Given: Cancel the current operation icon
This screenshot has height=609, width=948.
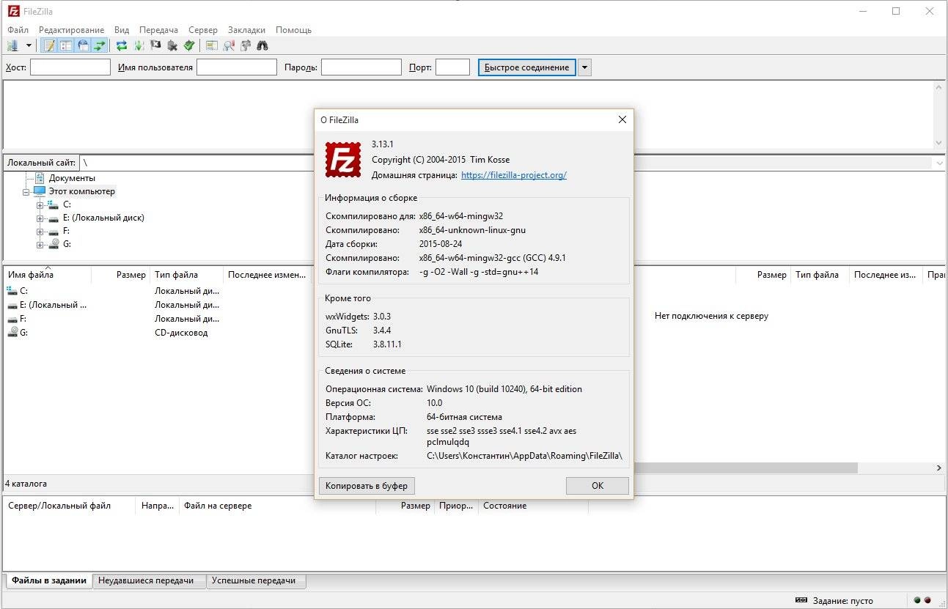Looking at the screenshot, I should tap(155, 45).
